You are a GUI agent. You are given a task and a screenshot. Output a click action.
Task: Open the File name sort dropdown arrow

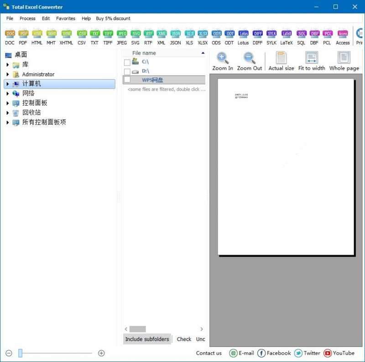pyautogui.click(x=203, y=52)
